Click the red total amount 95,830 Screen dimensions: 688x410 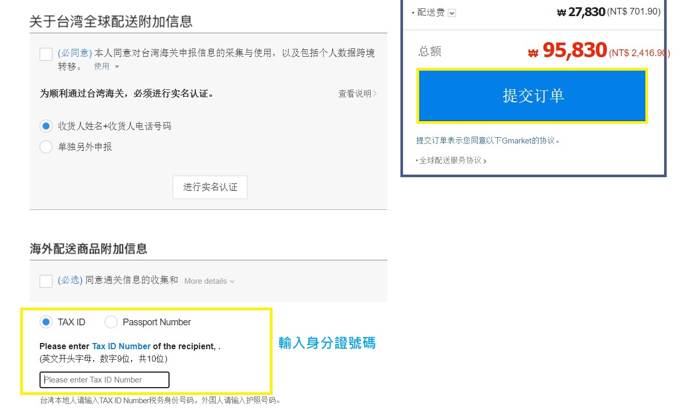tap(574, 50)
